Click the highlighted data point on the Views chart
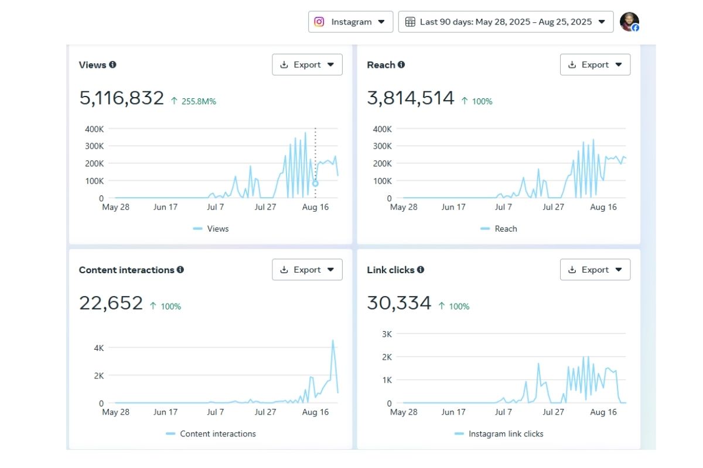This screenshot has height=468, width=703. coord(315,183)
